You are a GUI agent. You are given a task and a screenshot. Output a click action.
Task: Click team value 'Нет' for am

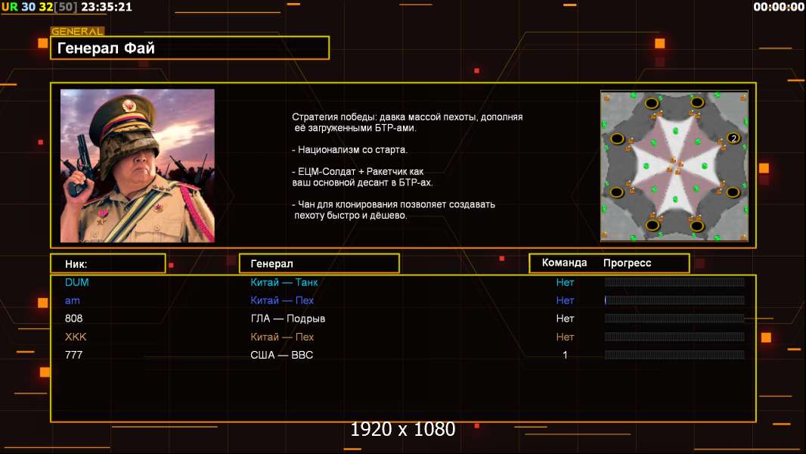(565, 300)
